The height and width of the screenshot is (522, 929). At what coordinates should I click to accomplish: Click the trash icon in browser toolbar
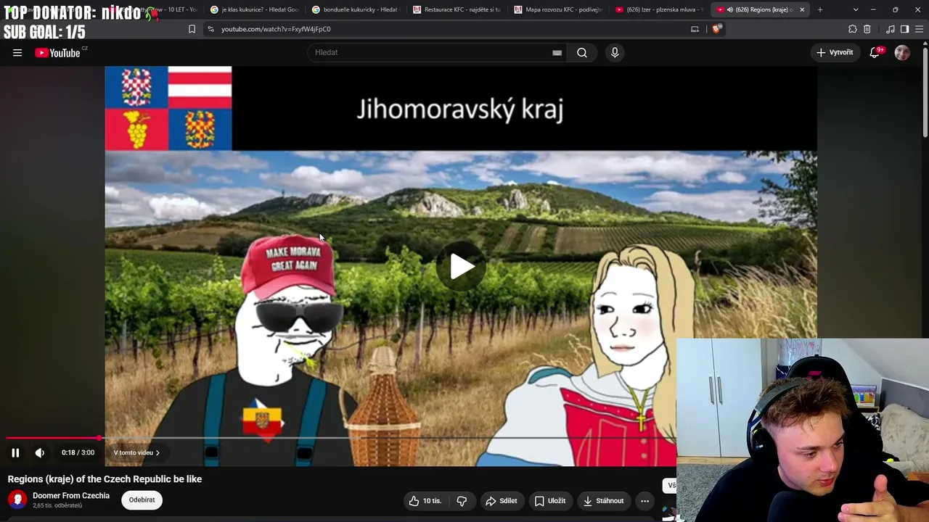coord(867,29)
